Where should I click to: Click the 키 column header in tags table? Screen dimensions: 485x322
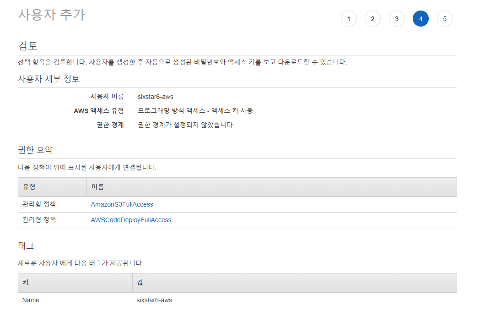tap(26, 283)
